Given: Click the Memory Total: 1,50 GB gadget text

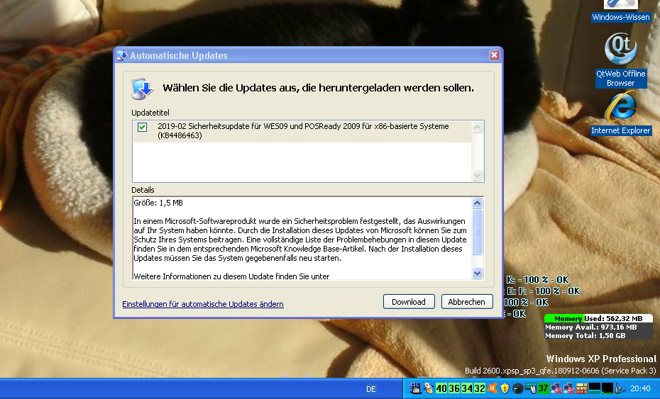Looking at the screenshot, I should 585,335.
